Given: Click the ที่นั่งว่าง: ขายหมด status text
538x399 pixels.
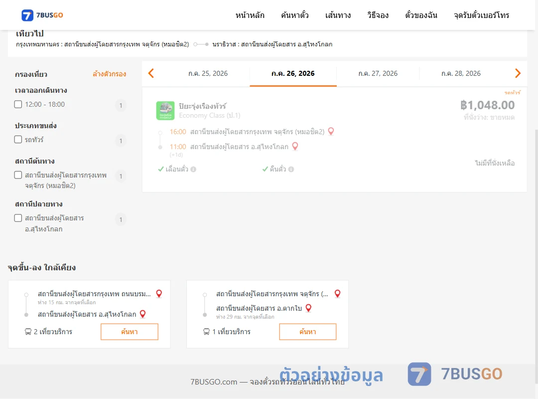Looking at the screenshot, I should point(489,118).
